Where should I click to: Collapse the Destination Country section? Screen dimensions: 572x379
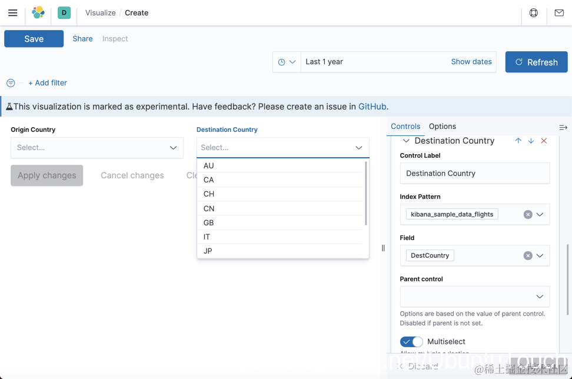pyautogui.click(x=406, y=141)
